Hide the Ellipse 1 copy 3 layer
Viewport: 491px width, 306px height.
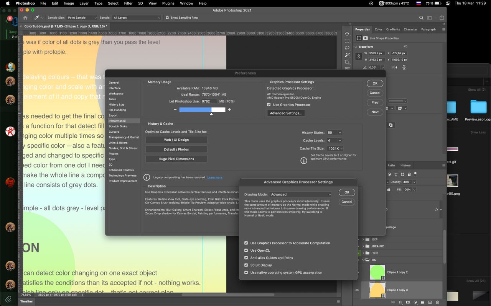(x=357, y=290)
